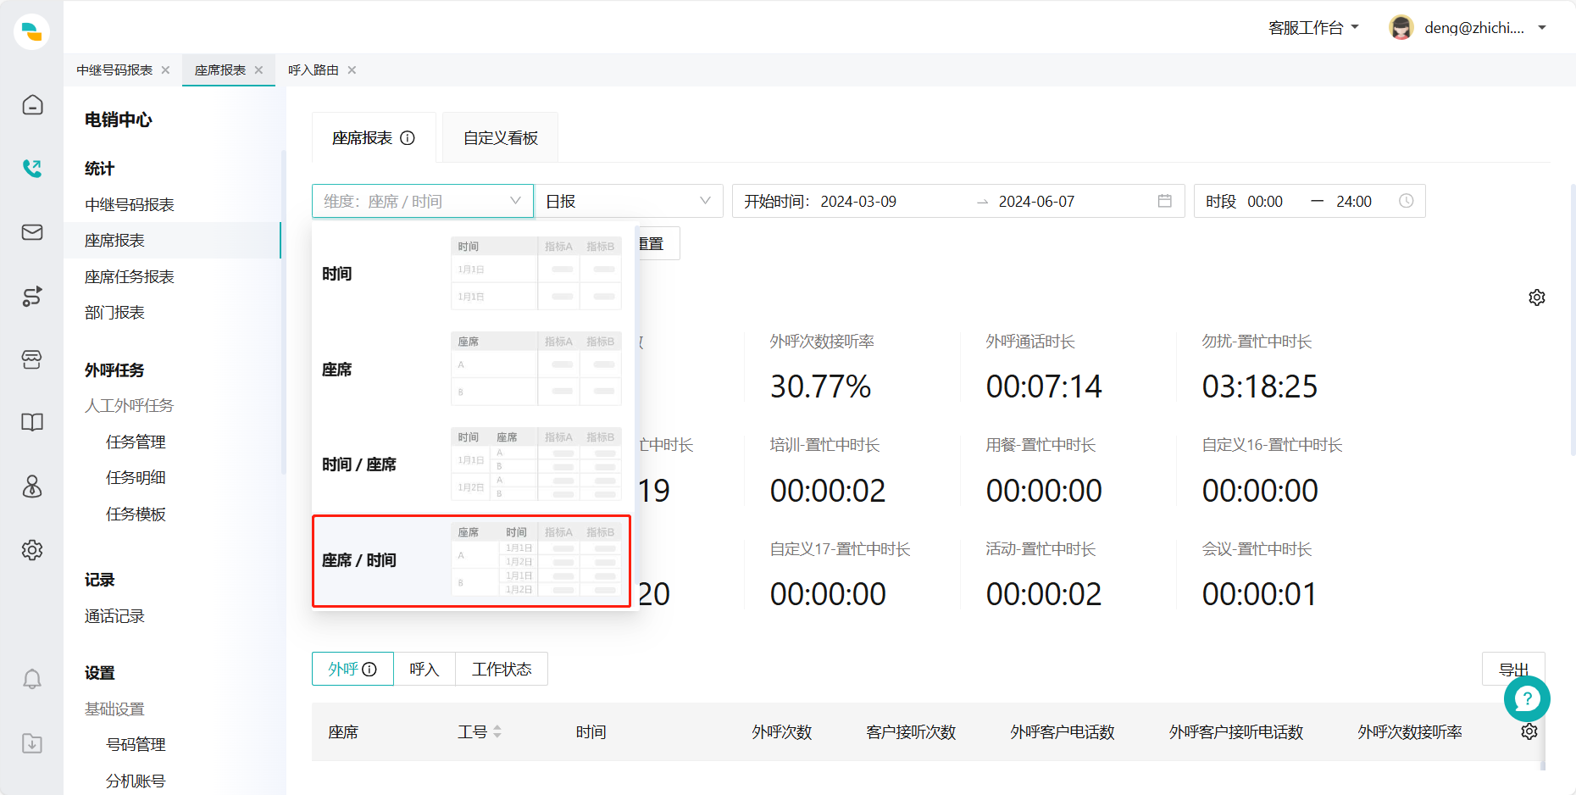Click the help question mark bubble
Viewport: 1576px width, 795px height.
(x=1527, y=698)
